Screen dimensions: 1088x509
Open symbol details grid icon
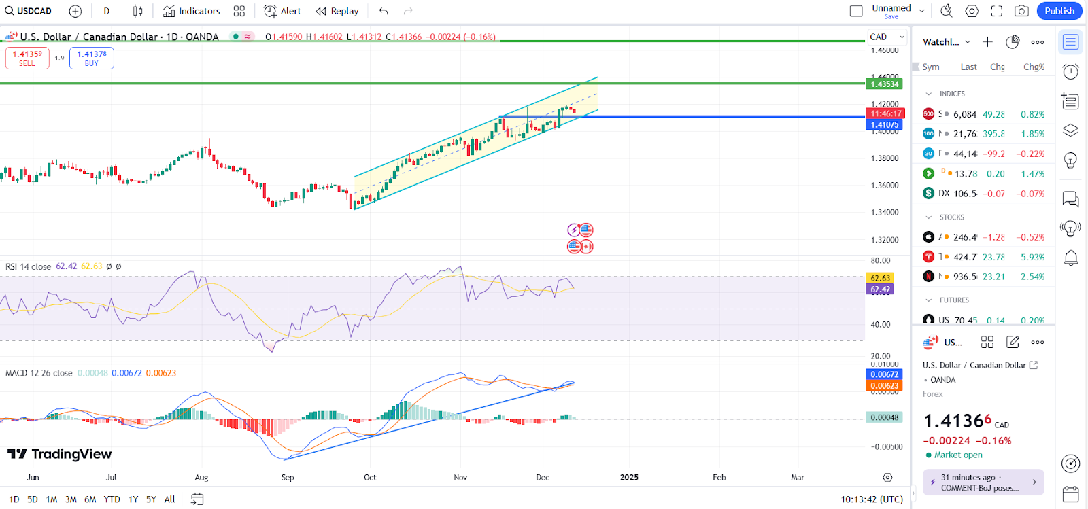(987, 342)
